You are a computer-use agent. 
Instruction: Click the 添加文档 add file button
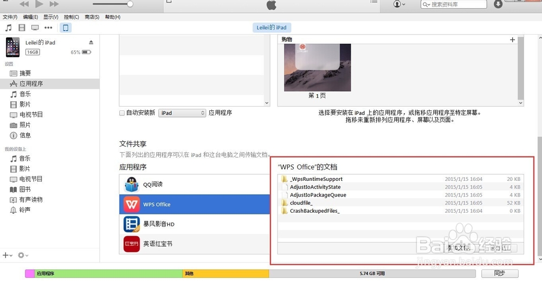click(x=460, y=248)
